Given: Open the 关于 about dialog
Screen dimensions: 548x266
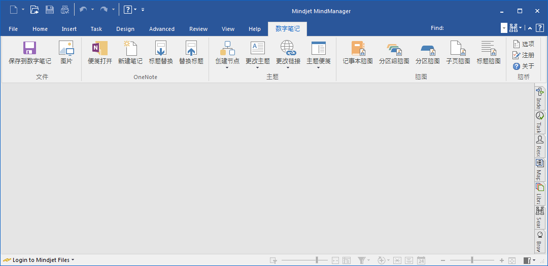Looking at the screenshot, I should [x=524, y=66].
